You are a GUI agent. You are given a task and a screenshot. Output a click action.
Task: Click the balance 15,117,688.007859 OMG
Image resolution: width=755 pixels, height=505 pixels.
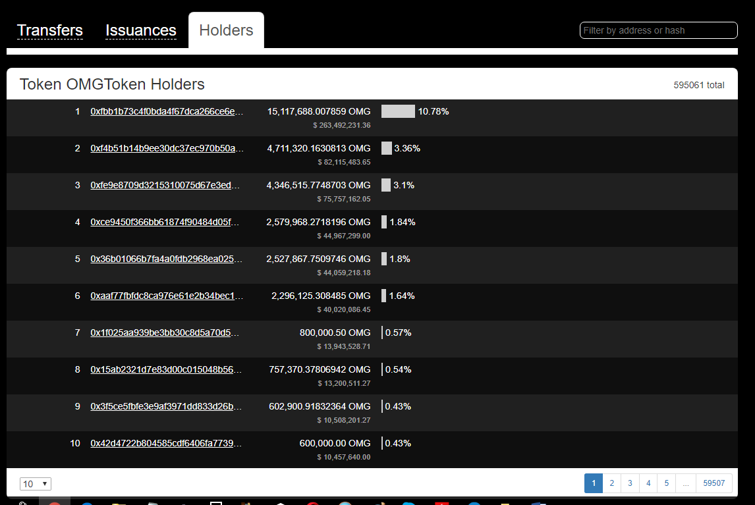coord(319,112)
